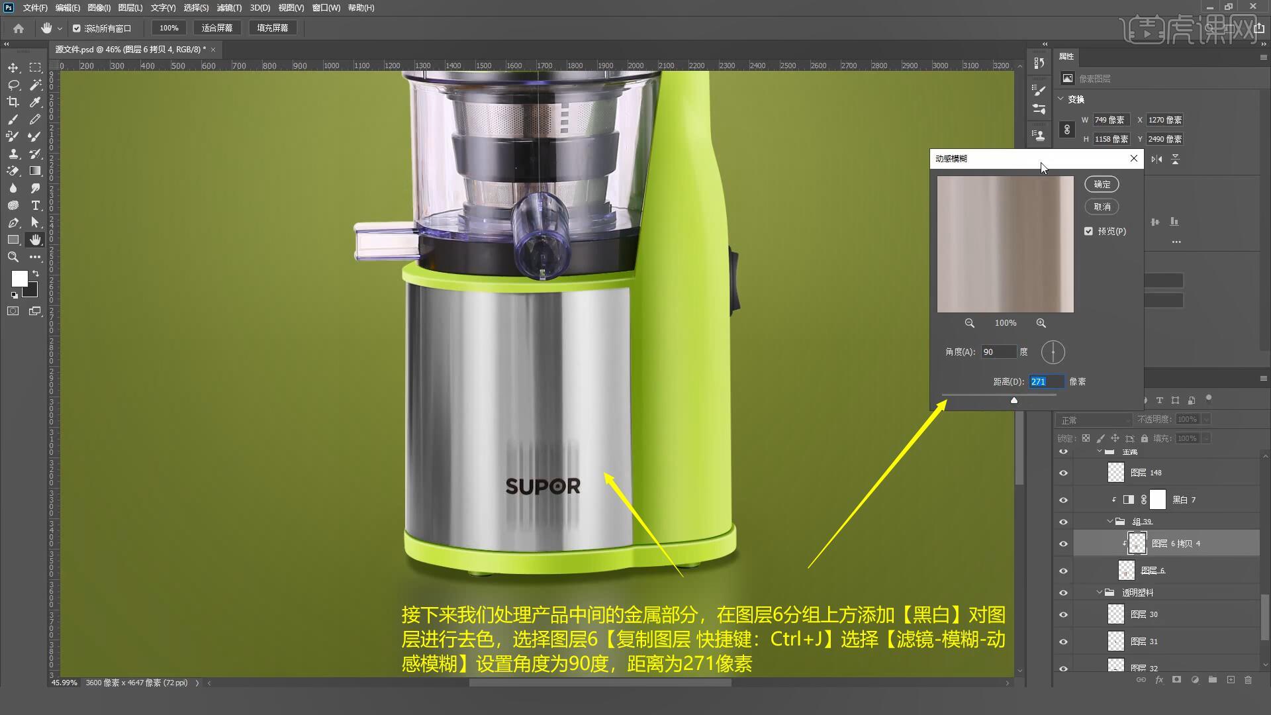Image resolution: width=1271 pixels, height=715 pixels.
Task: Open the 滤镜(T) menu
Action: (229, 8)
